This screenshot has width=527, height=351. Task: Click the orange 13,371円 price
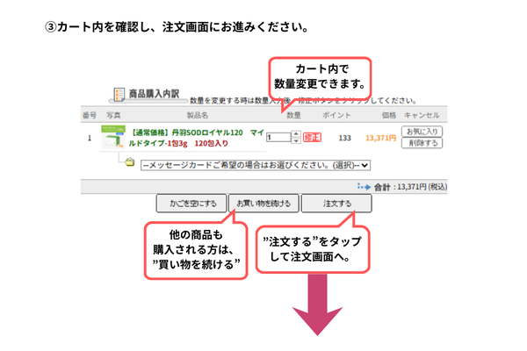(380, 138)
